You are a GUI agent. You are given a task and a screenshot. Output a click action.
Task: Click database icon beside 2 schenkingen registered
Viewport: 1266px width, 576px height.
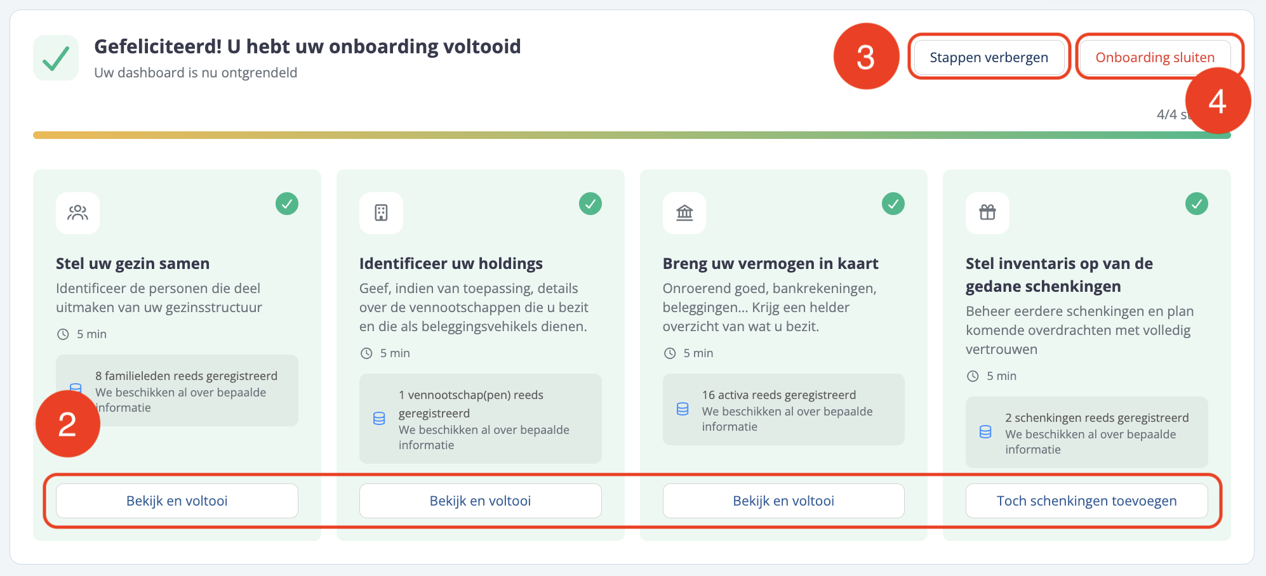click(985, 432)
